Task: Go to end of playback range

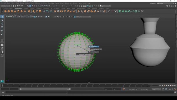Action: [x=175, y=86]
